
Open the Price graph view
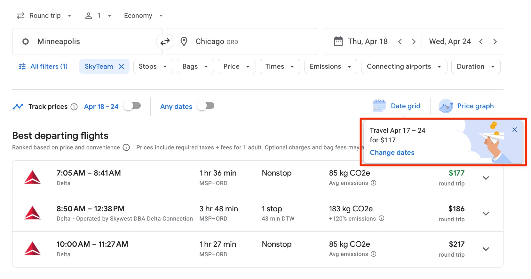coord(466,106)
